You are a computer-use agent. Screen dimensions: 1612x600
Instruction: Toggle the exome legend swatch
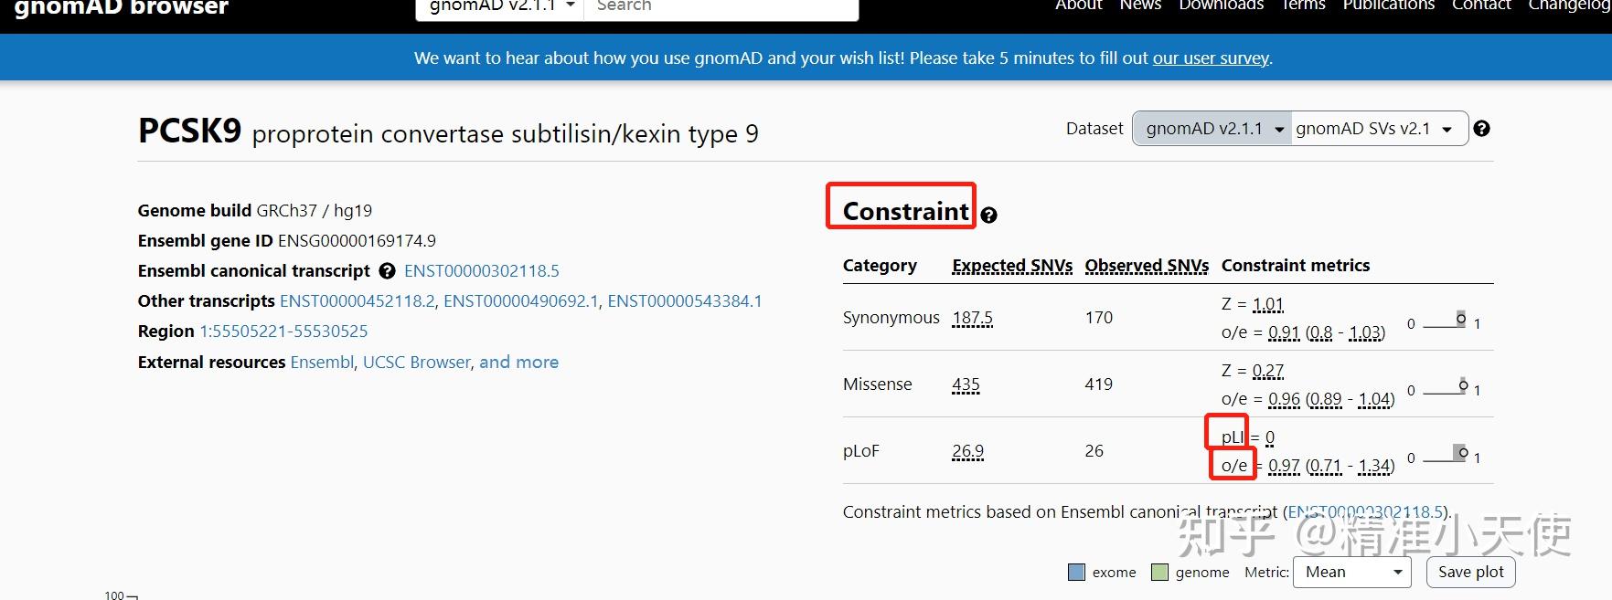[x=1077, y=573]
